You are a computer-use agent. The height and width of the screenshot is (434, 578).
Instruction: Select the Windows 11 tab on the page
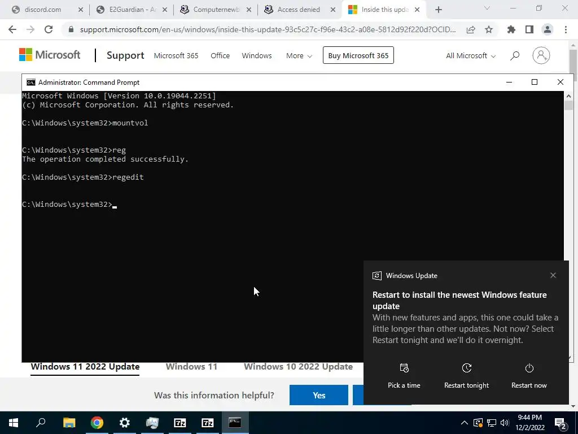[191, 367]
